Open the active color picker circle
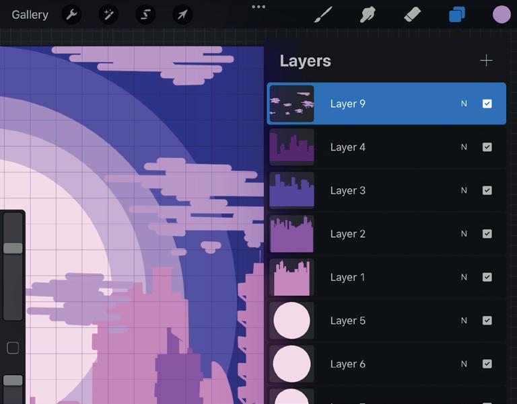The height and width of the screenshot is (404, 517). click(502, 15)
